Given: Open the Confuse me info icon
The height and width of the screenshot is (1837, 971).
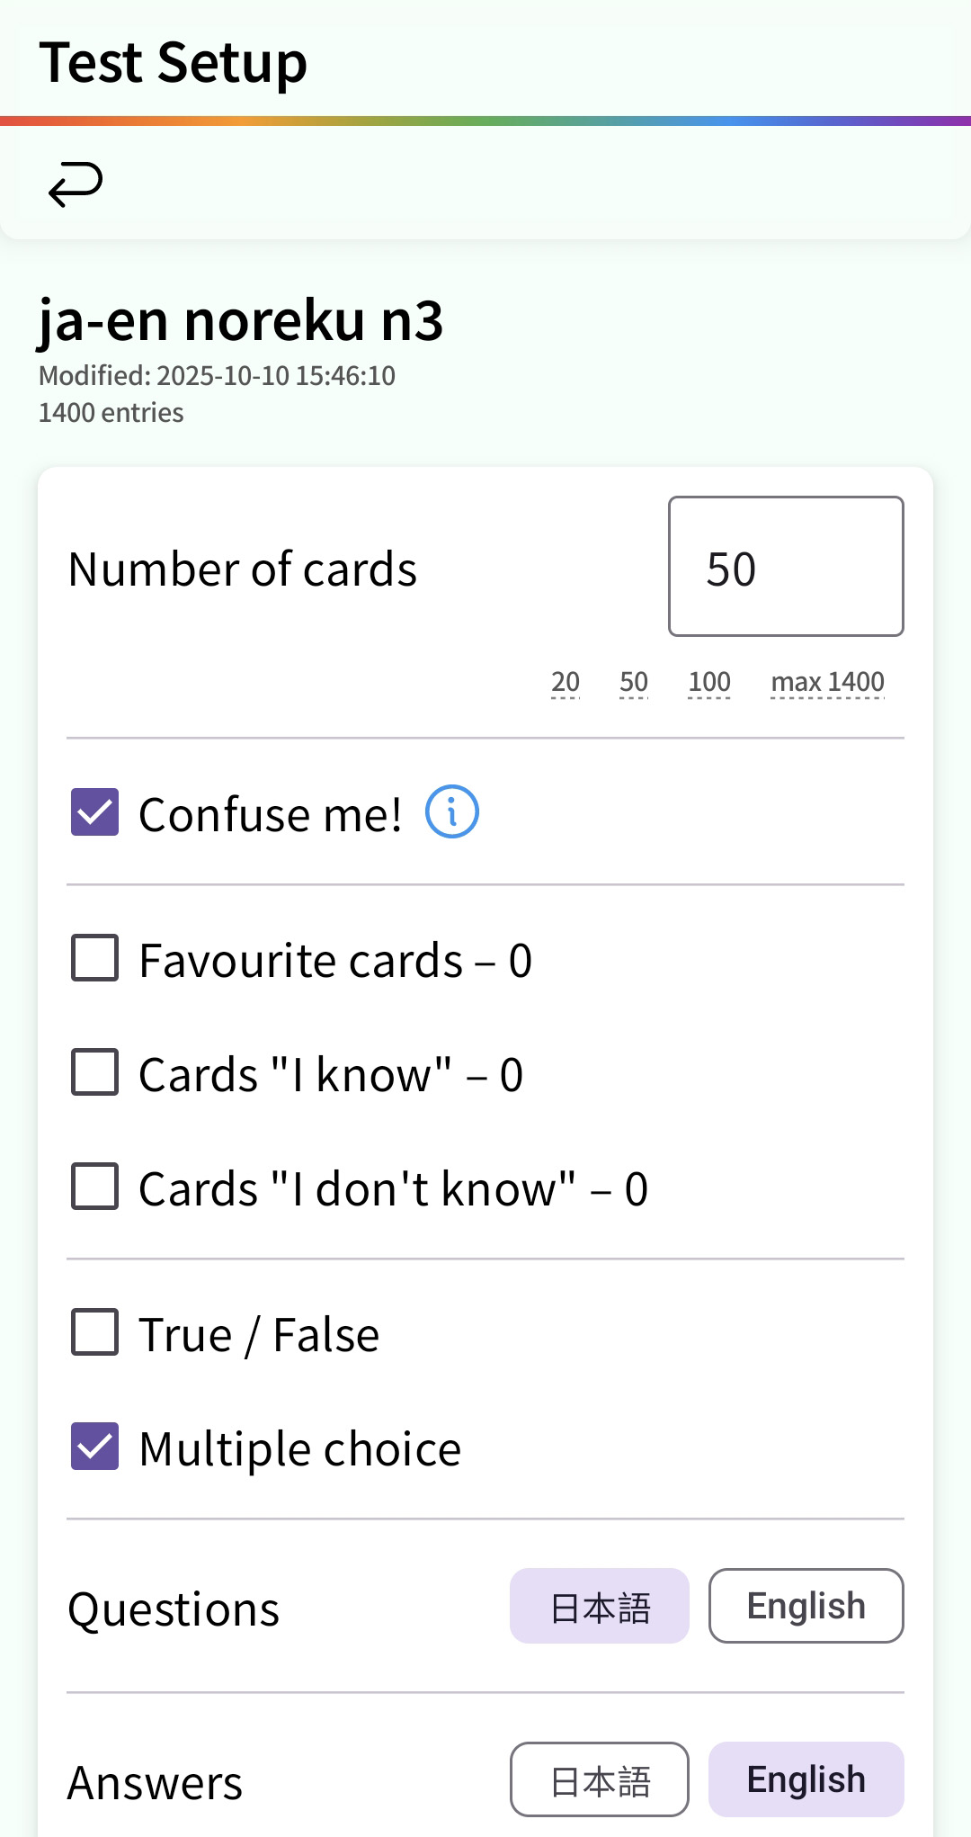Looking at the screenshot, I should coord(451,811).
